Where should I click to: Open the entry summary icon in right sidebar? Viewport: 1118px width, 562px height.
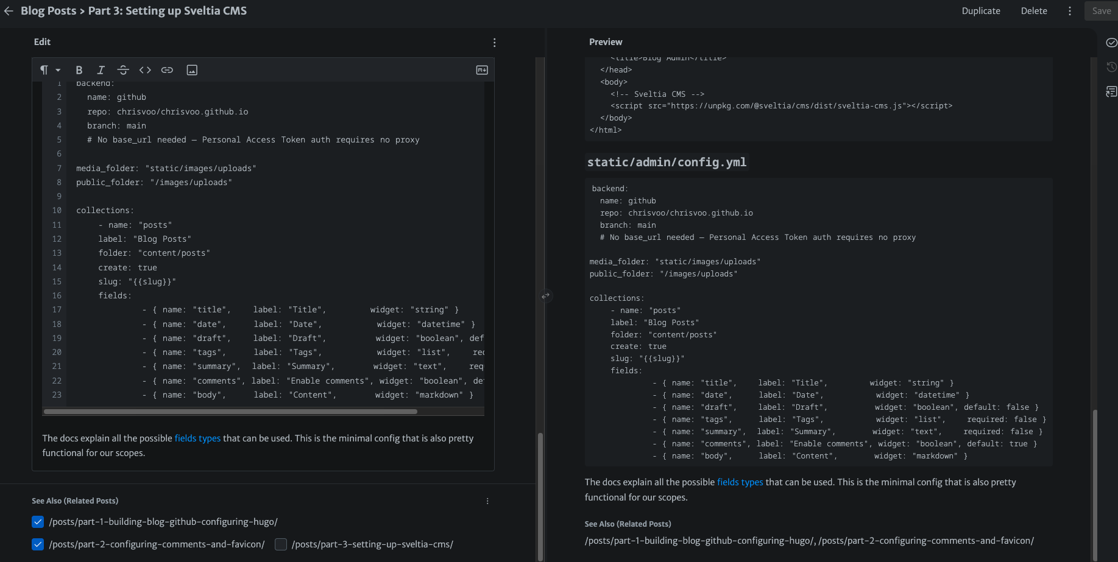(x=1111, y=91)
